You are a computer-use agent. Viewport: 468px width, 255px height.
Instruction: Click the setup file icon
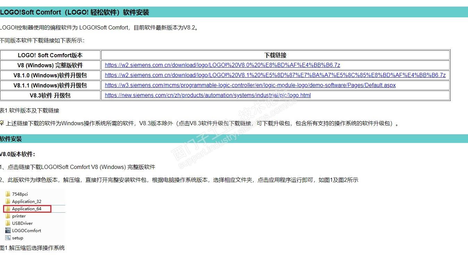pyautogui.click(x=8, y=238)
